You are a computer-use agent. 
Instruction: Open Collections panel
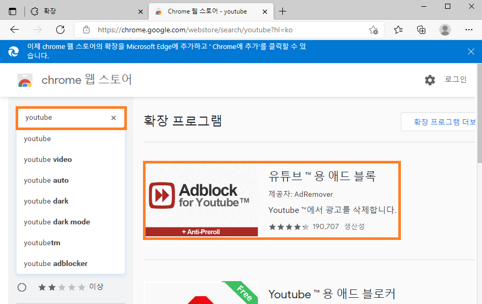(421, 30)
